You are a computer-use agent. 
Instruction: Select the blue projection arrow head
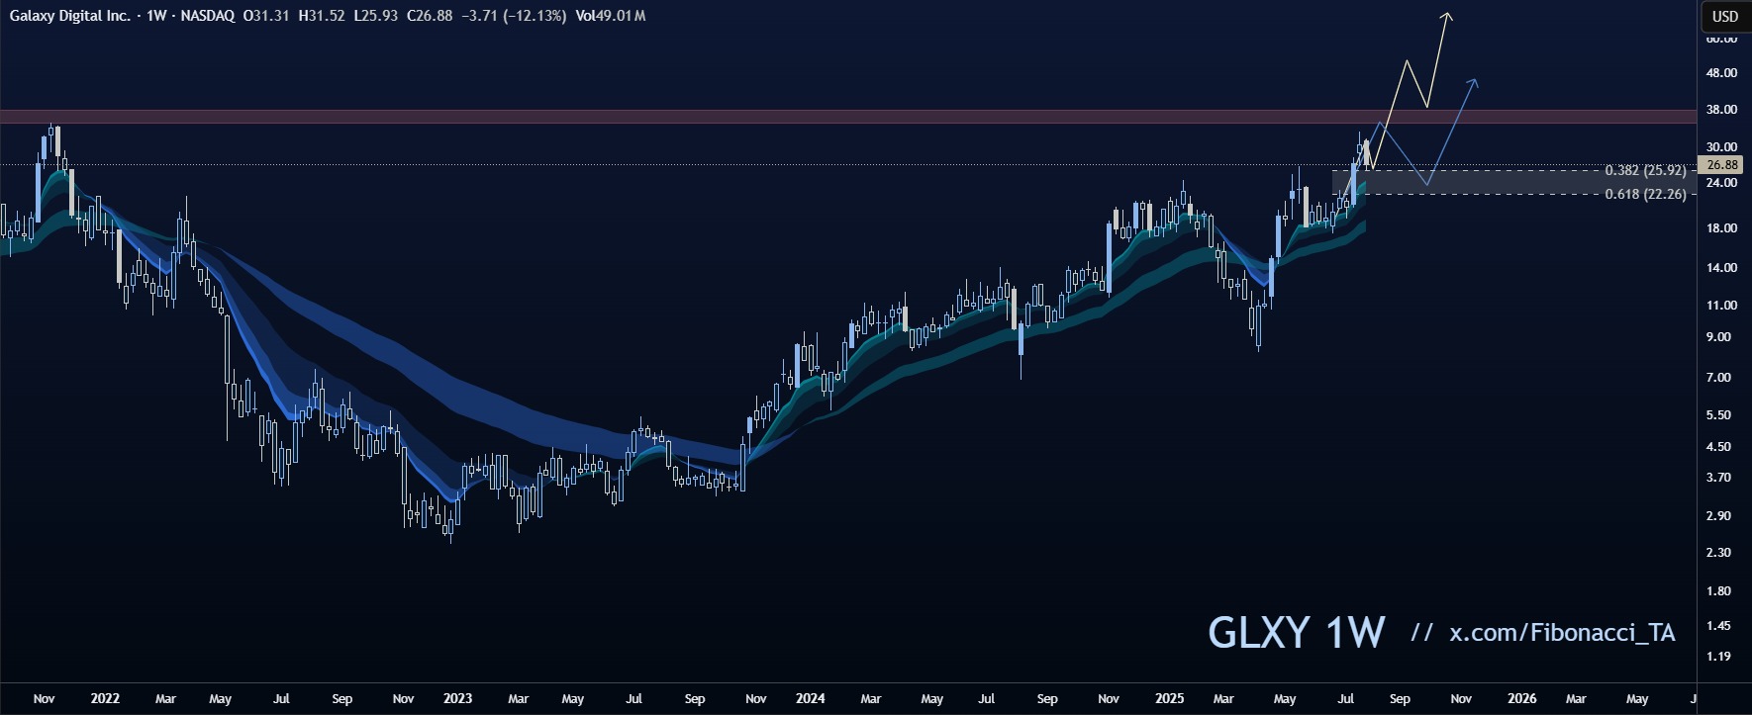point(1474,82)
